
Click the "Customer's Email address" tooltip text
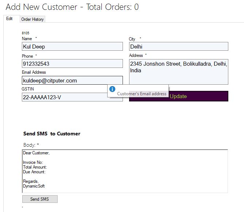pyautogui.click(x=142, y=94)
